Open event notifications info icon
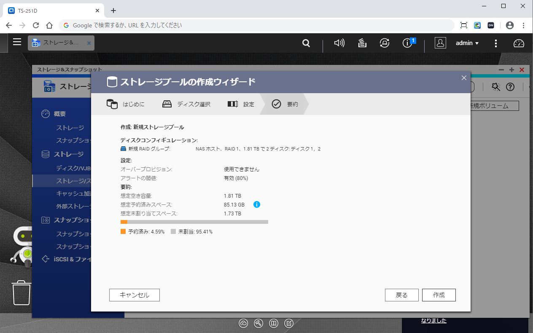 coord(407,43)
